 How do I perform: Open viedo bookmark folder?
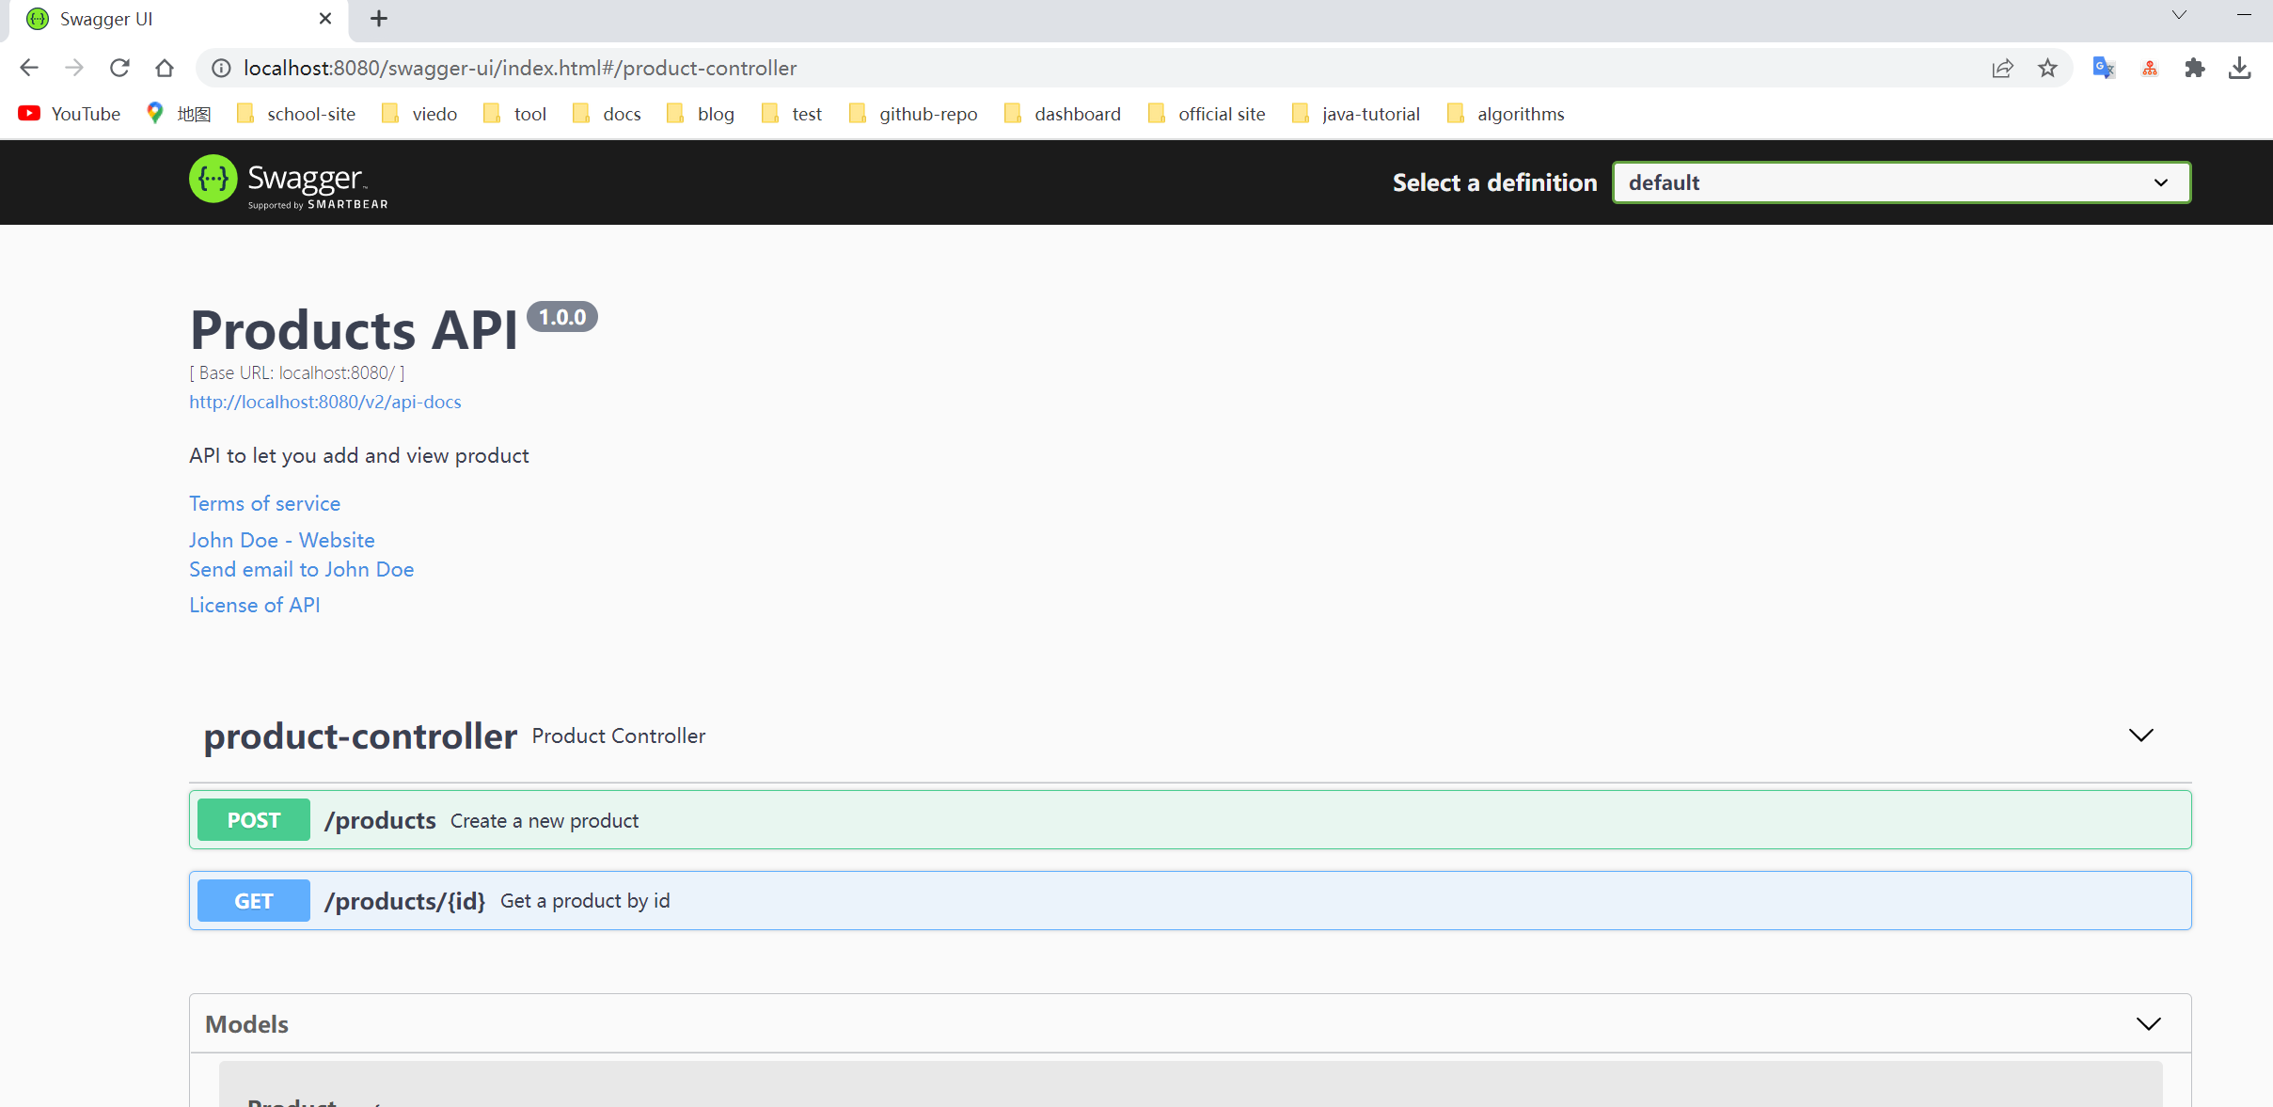tap(419, 114)
